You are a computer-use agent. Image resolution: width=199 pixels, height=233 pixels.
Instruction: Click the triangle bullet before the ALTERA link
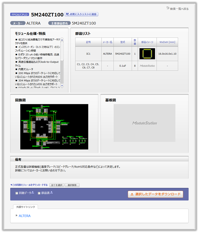(x=16, y=216)
